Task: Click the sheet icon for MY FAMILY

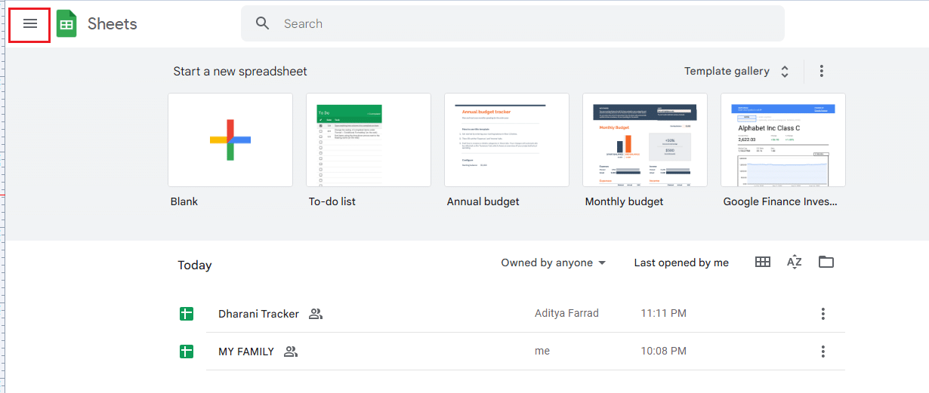Action: click(187, 352)
